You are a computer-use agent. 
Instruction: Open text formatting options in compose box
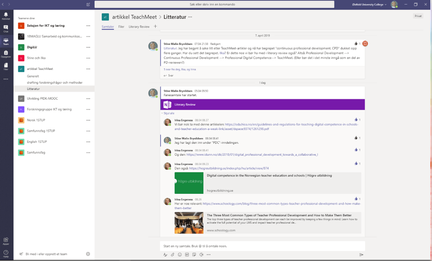coord(165,255)
